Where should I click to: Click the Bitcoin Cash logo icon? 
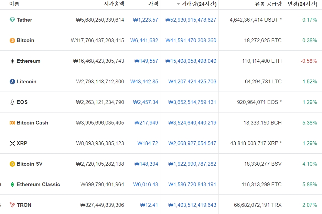click(x=12, y=123)
